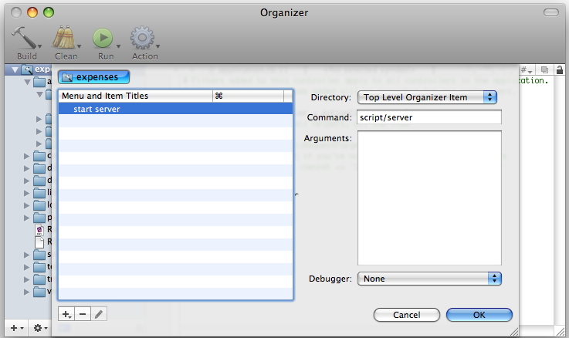Click the Action gear icon
This screenshot has height=338, width=569.
142,38
